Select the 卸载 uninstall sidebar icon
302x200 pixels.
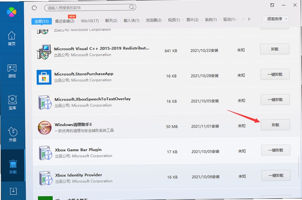[x=13, y=167]
